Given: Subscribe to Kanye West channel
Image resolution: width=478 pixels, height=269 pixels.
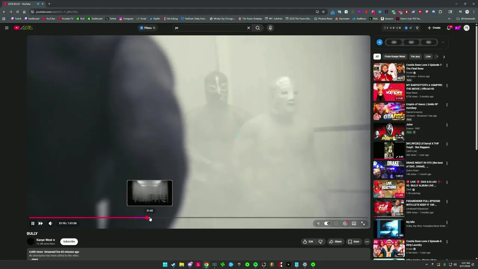Looking at the screenshot, I should click(69, 242).
